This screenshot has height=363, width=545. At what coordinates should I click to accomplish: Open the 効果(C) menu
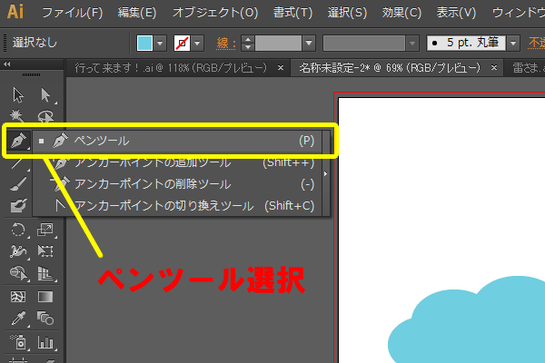click(401, 13)
